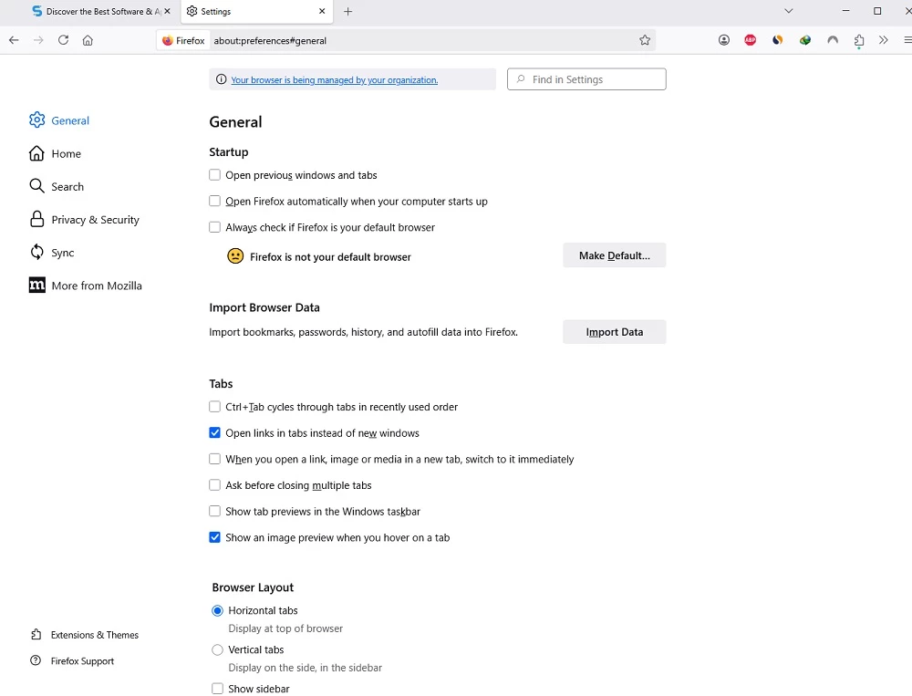Open the Firefox application hamburger menu

click(907, 40)
